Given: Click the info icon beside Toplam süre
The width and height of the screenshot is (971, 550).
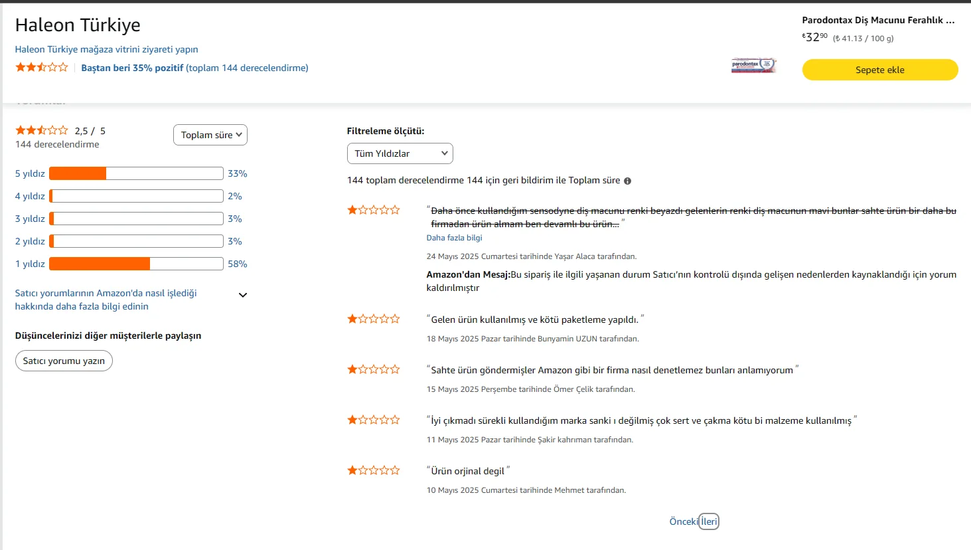Looking at the screenshot, I should pos(627,181).
